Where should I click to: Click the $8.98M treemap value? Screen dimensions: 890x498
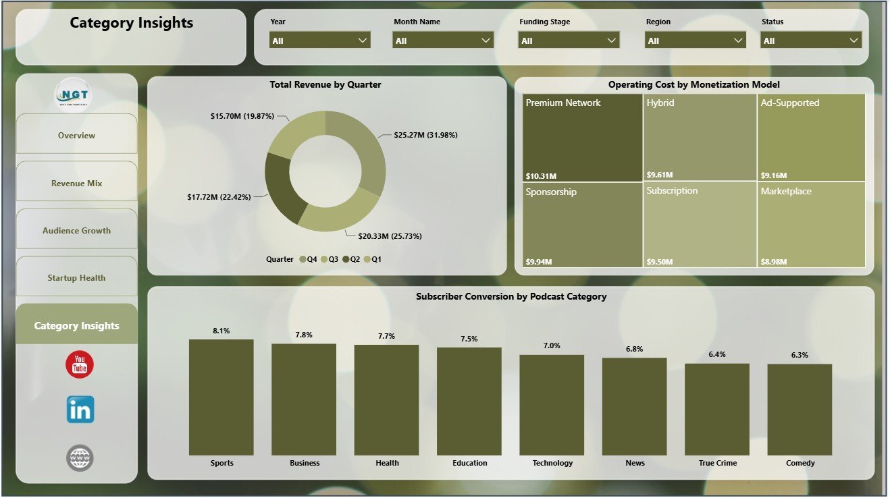point(774,262)
